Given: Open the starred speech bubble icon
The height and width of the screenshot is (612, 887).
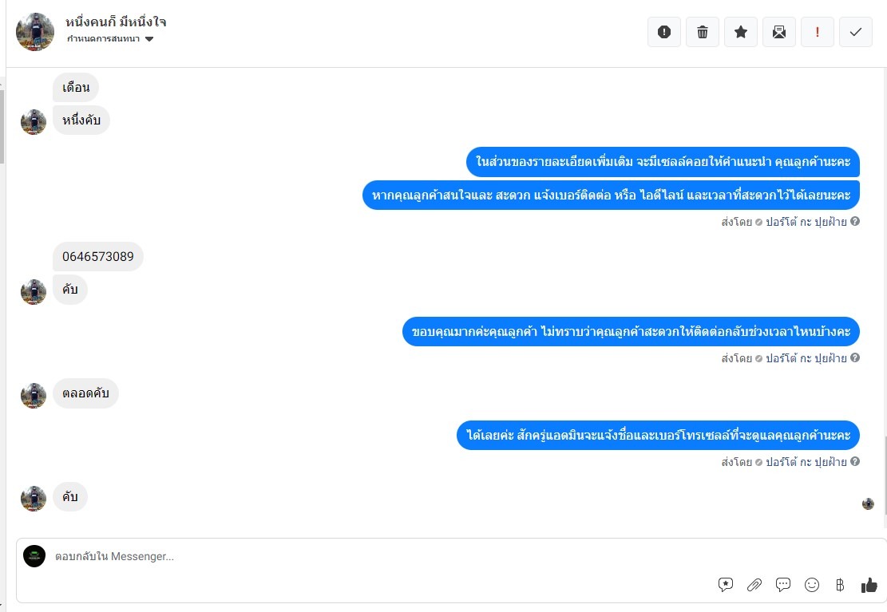Looking at the screenshot, I should pos(726,585).
